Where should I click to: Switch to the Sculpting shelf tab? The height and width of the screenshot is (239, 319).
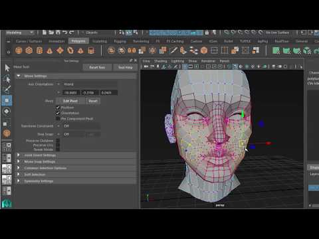point(100,41)
